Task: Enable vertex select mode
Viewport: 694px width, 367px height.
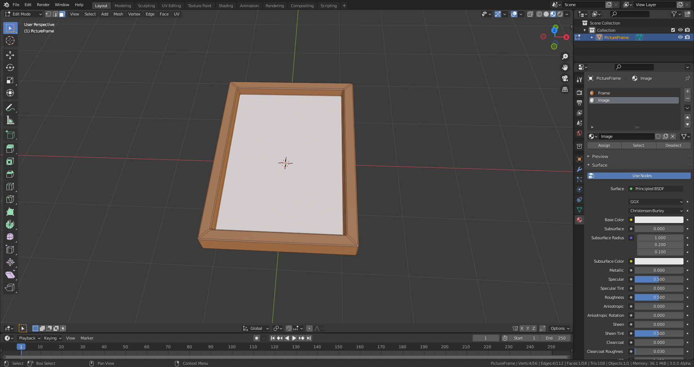Action: [48, 14]
